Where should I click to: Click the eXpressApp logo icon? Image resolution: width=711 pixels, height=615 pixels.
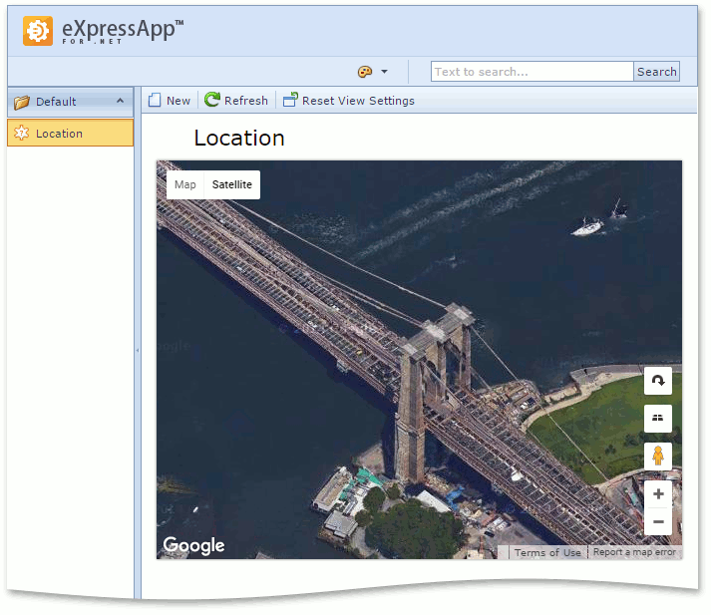(38, 31)
